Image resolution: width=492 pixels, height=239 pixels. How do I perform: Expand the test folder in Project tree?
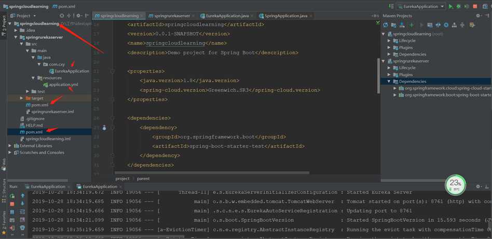pyautogui.click(x=28, y=92)
